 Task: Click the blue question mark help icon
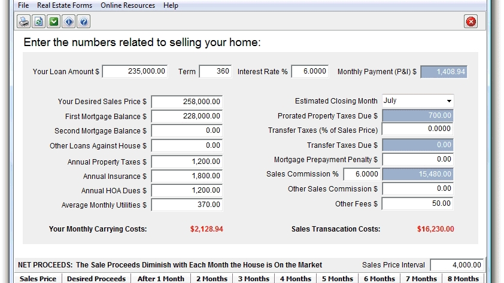coord(84,22)
